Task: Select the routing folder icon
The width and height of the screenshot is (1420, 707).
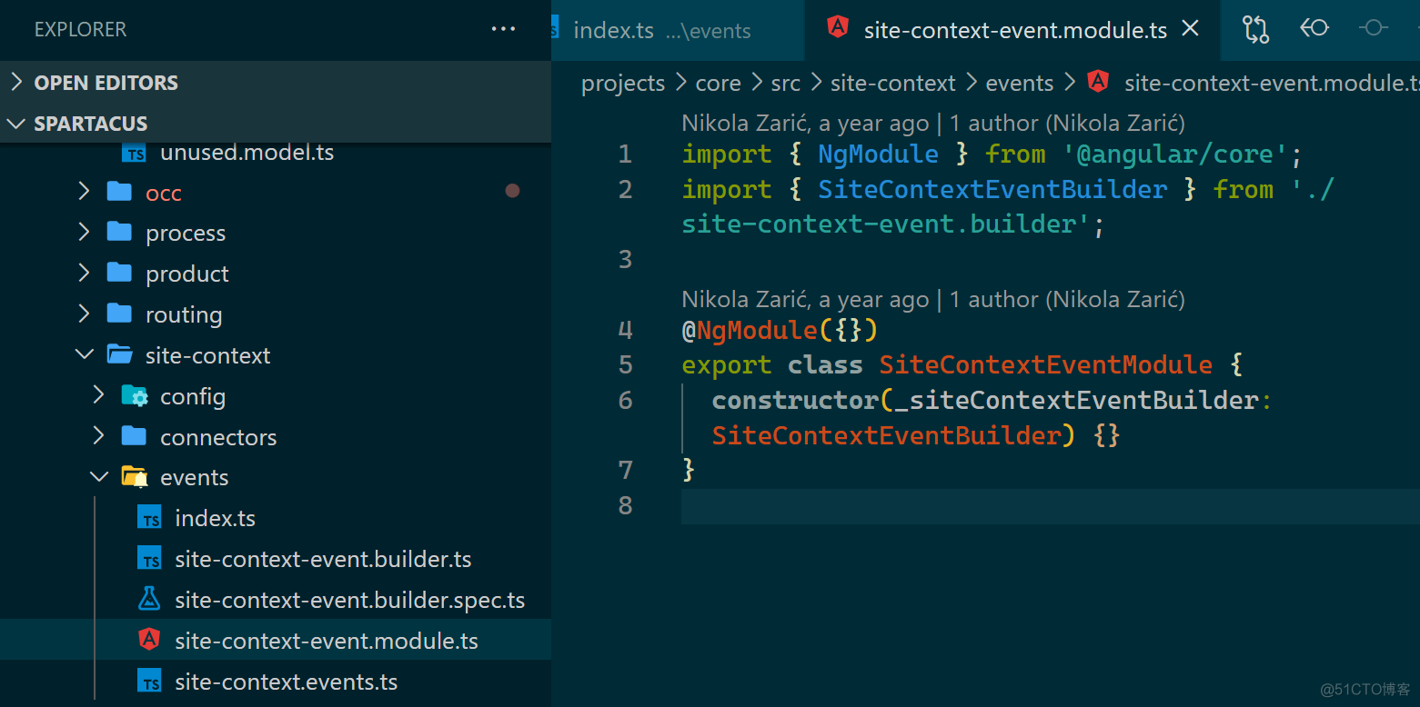Action: pos(119,314)
